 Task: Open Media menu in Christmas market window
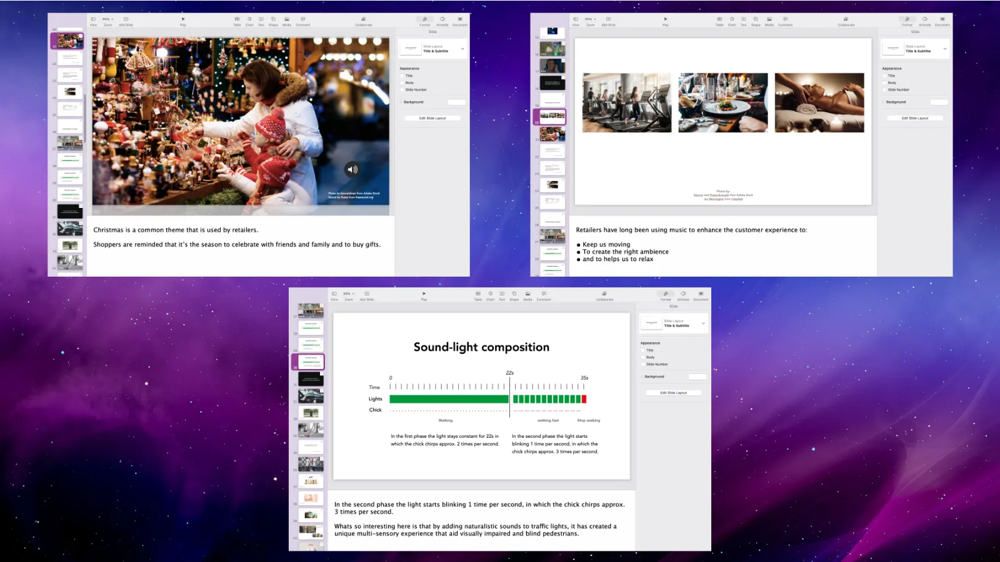point(287,21)
